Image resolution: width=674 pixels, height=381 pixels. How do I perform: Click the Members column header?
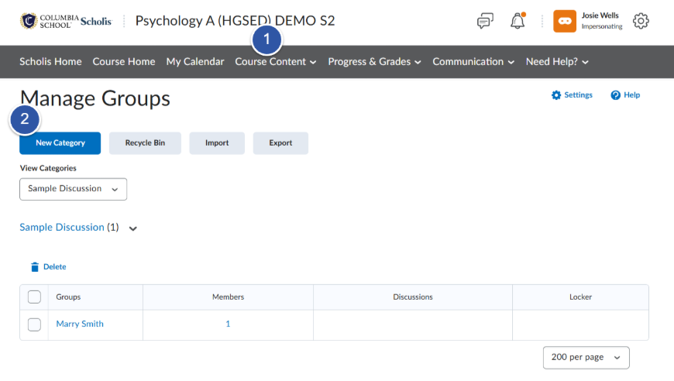(x=228, y=297)
